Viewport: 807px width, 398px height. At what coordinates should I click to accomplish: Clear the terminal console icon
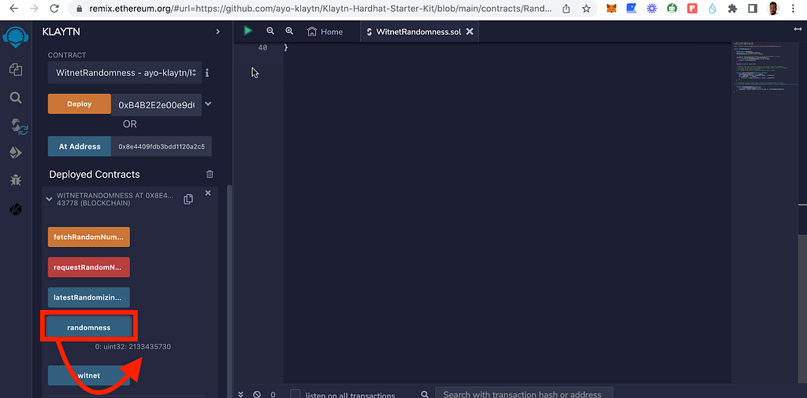(x=257, y=394)
